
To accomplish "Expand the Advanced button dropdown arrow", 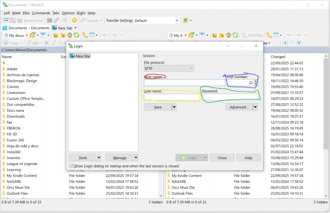I will [255, 107].
